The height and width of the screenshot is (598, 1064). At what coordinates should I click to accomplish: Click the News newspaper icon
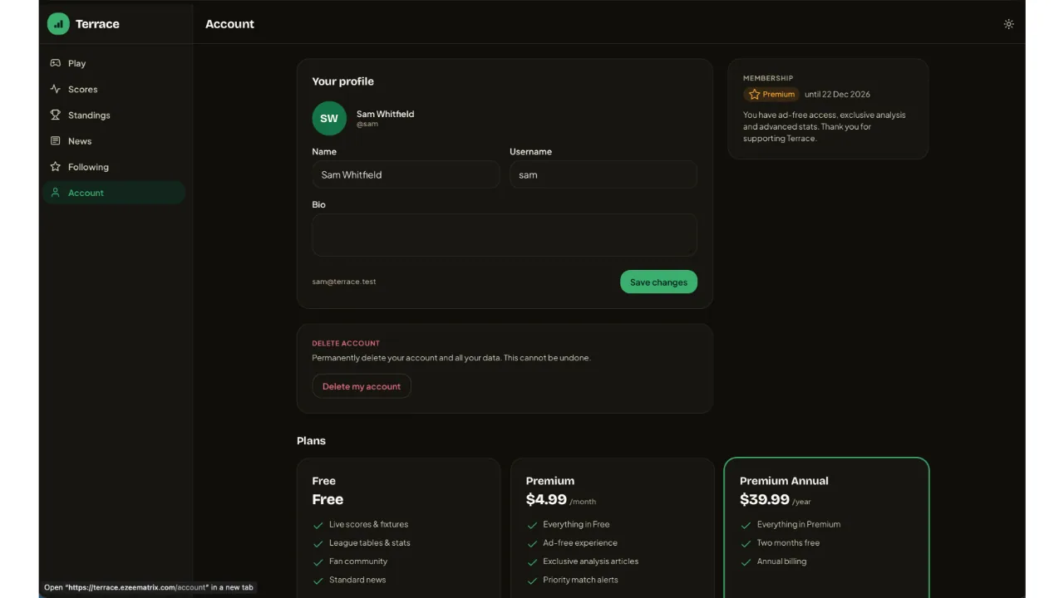[x=56, y=141]
